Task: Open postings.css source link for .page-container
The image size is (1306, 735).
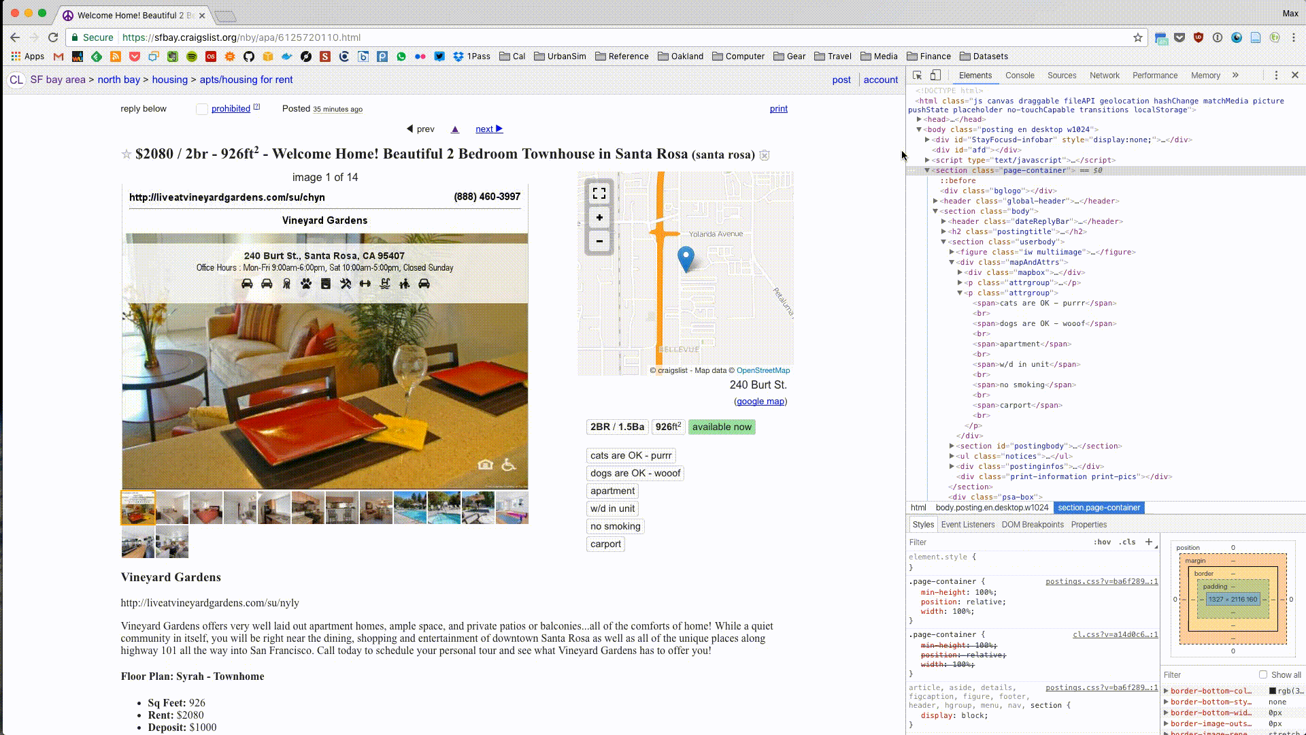Action: click(1101, 582)
